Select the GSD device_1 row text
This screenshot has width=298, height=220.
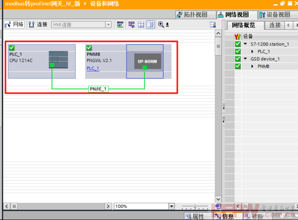[x=265, y=59]
